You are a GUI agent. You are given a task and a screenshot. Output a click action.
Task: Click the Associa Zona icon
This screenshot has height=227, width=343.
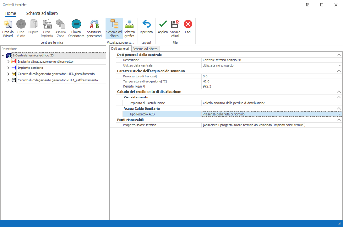(61, 24)
